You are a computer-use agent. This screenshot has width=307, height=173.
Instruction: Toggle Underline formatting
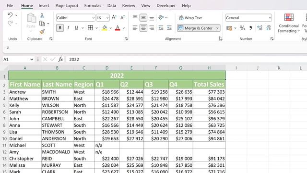coord(76,28)
